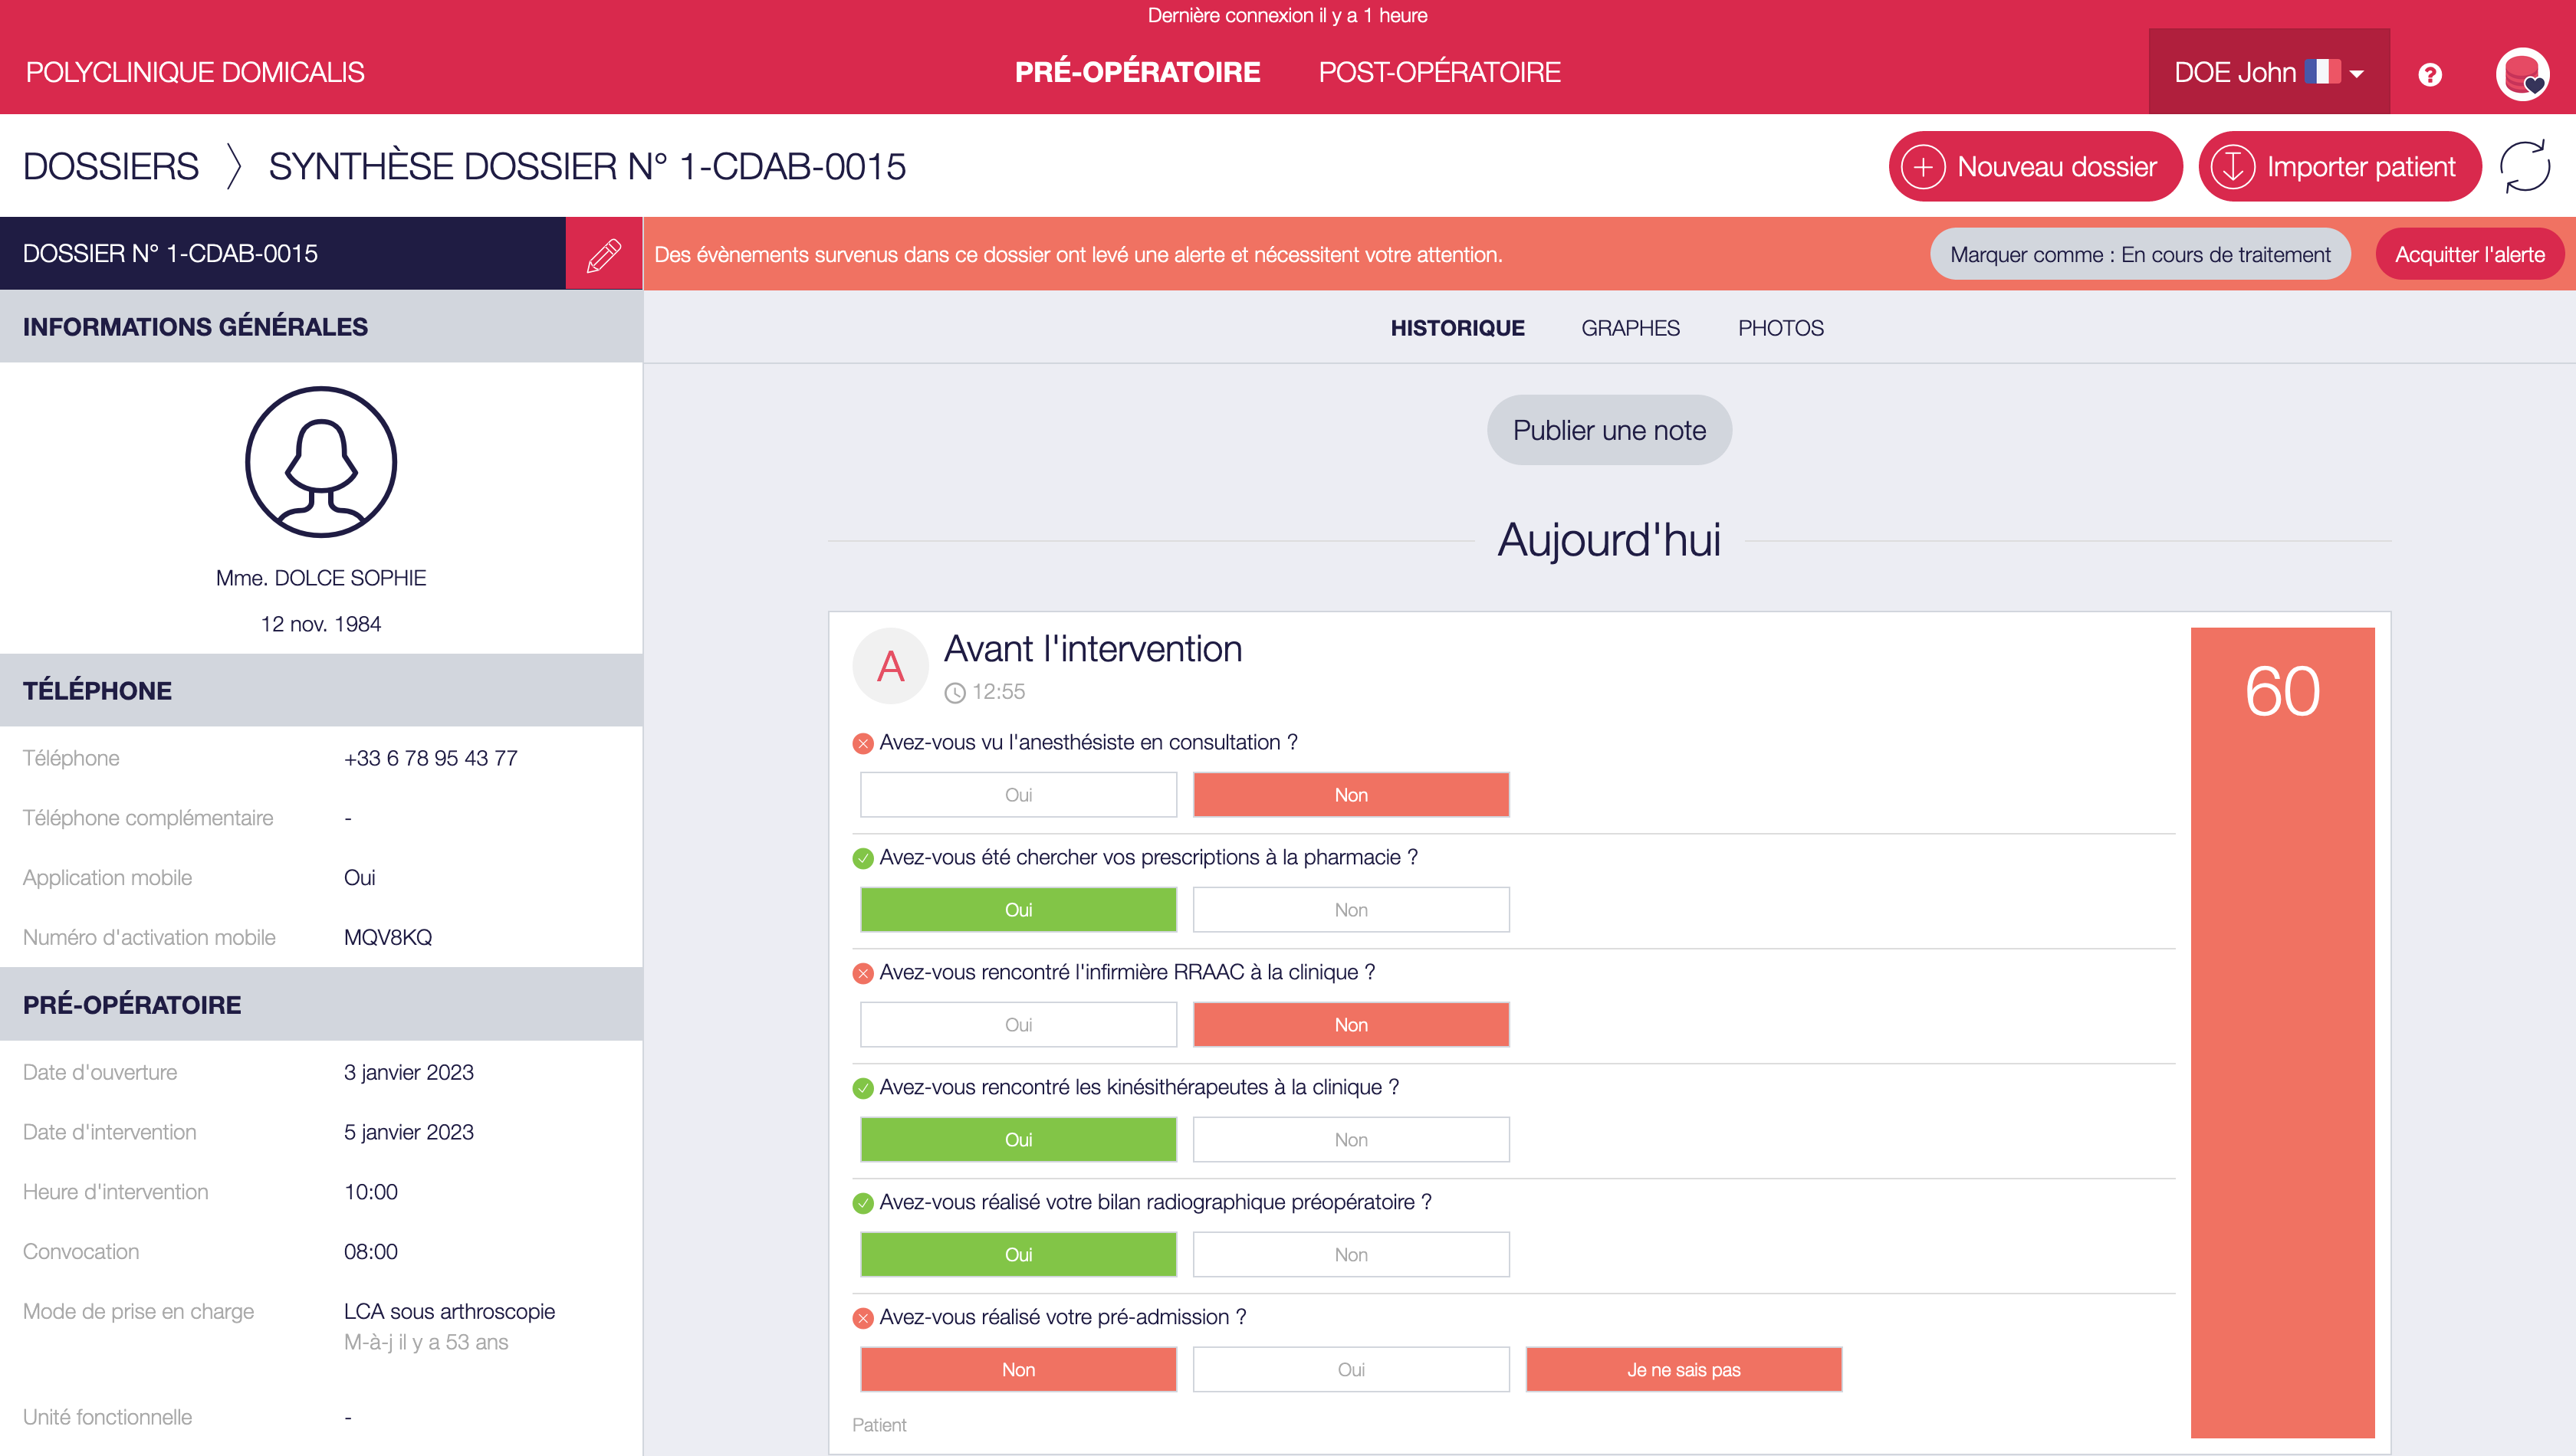Click the download icon on Importer patient
Screen dimensions: 2576x1456
click(x=2232, y=167)
